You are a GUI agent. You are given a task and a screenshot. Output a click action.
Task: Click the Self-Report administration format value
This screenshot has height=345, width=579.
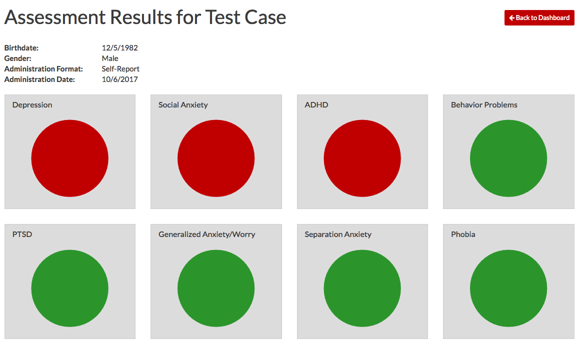(x=120, y=69)
